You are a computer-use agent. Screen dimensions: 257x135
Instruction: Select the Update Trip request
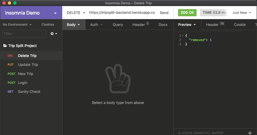pyautogui.click(x=31, y=65)
